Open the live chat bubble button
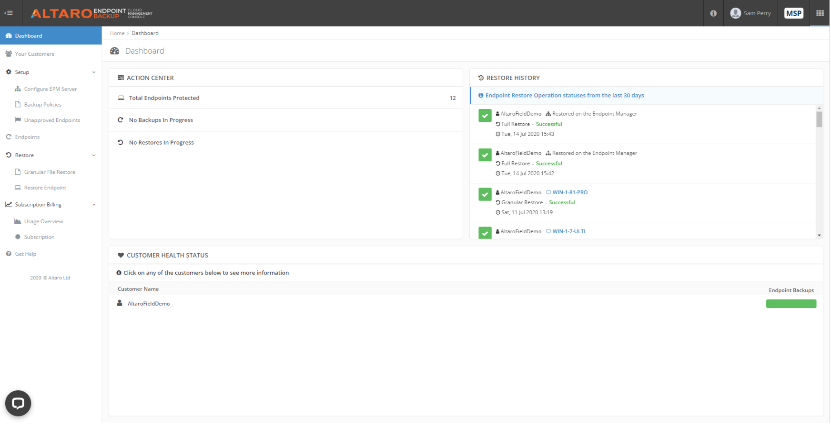The height and width of the screenshot is (427, 831). [18, 404]
